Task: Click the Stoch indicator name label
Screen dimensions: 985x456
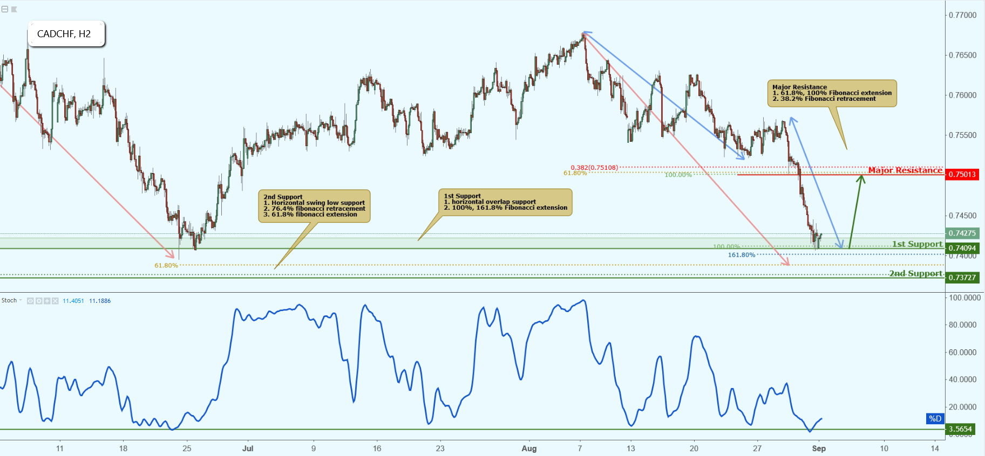Action: pos(9,300)
